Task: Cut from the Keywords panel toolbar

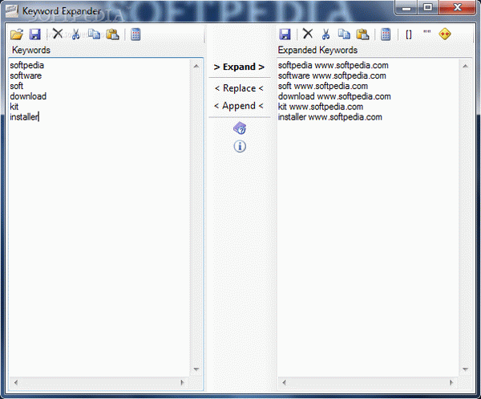Action: click(x=75, y=34)
